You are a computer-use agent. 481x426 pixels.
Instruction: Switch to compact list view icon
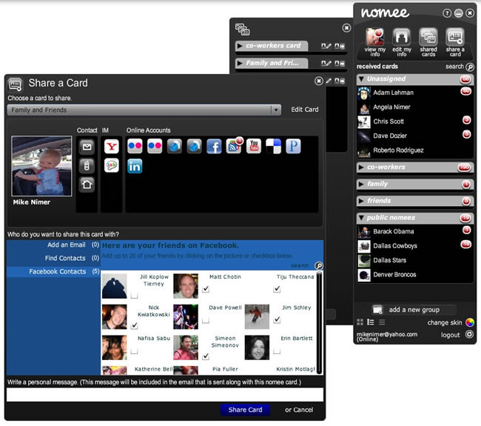[x=382, y=322]
